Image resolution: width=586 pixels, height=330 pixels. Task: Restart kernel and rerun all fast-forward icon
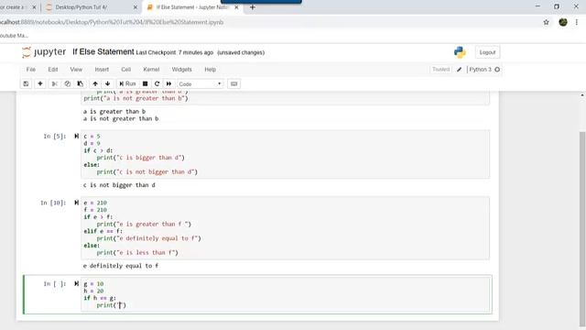(x=168, y=83)
